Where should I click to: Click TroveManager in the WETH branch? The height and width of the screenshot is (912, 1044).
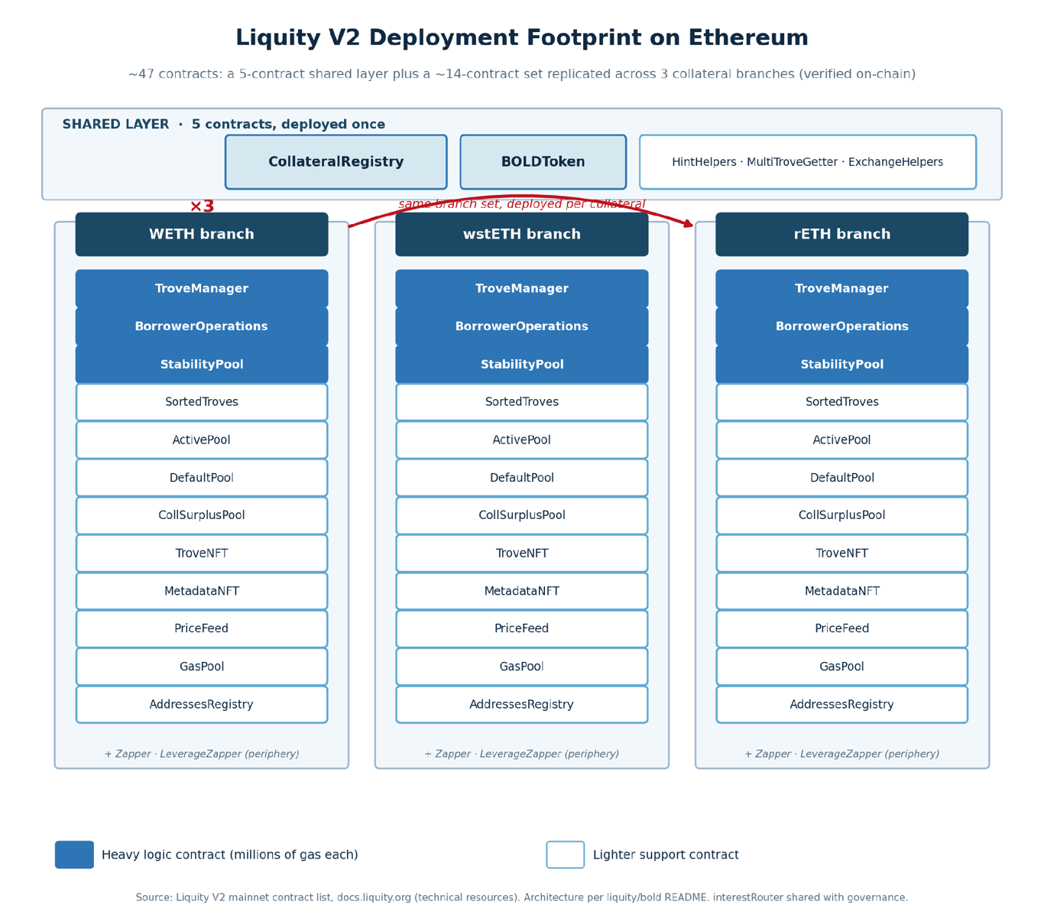(202, 289)
